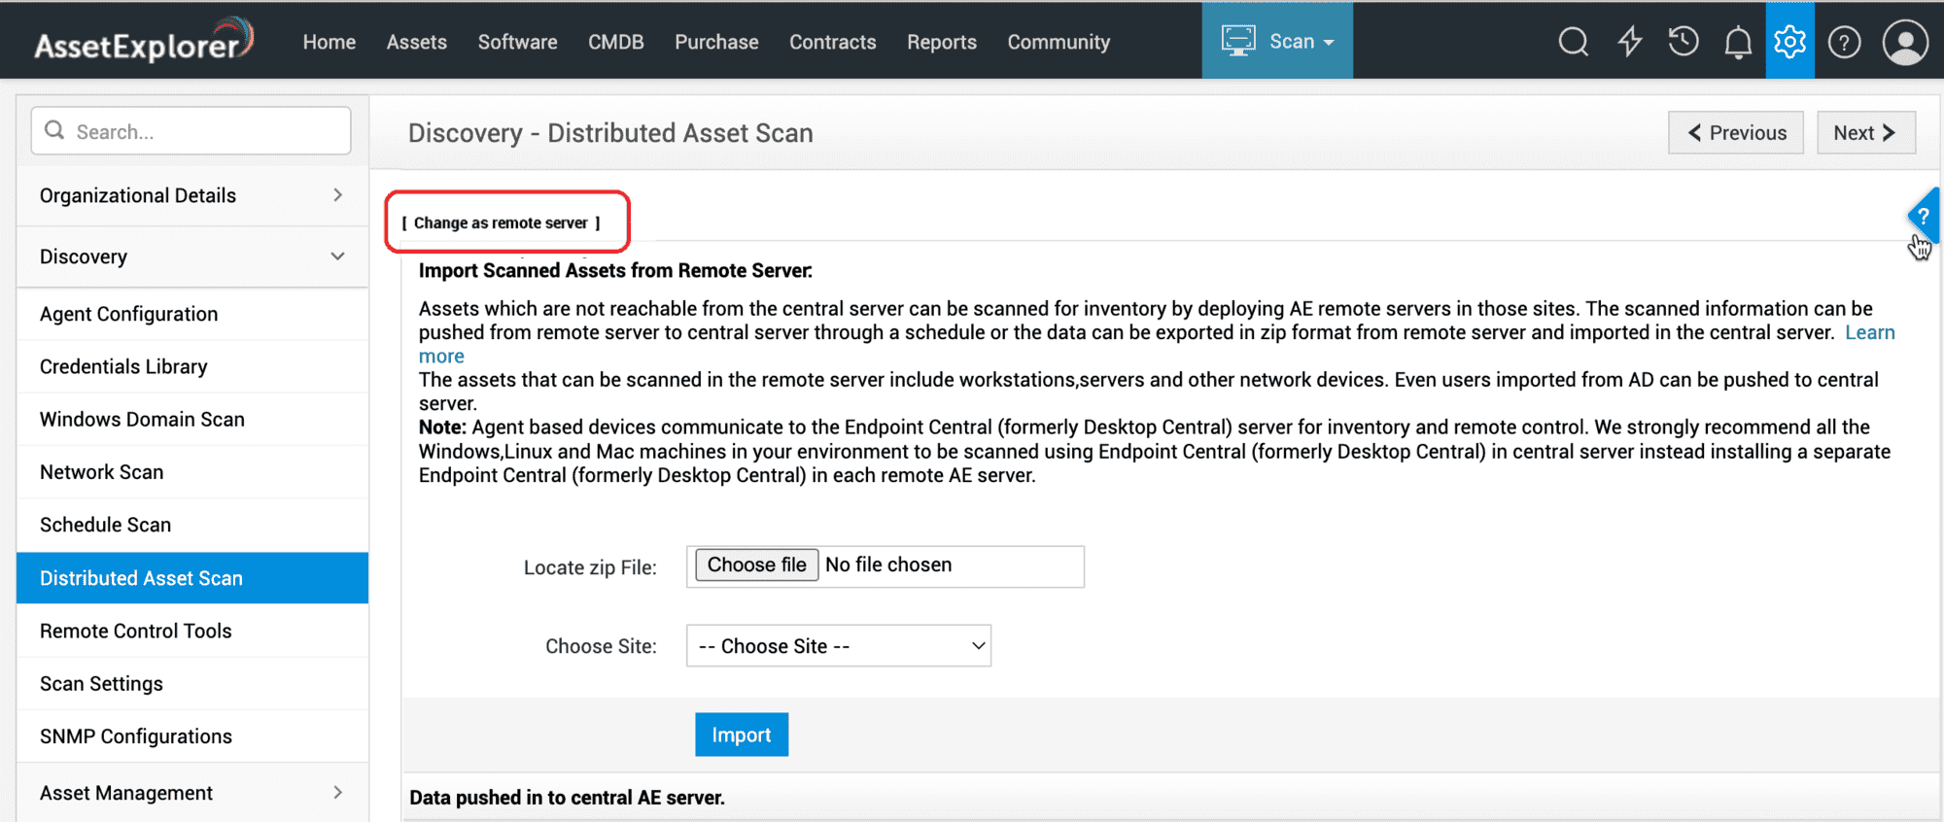Image resolution: width=1944 pixels, height=822 pixels.
Task: Open Agent Configuration in sidebar
Action: 192,314
